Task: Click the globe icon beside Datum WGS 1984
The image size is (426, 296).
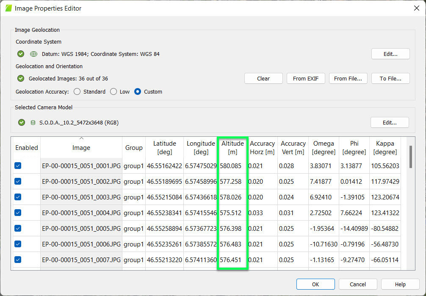Action: coord(33,54)
